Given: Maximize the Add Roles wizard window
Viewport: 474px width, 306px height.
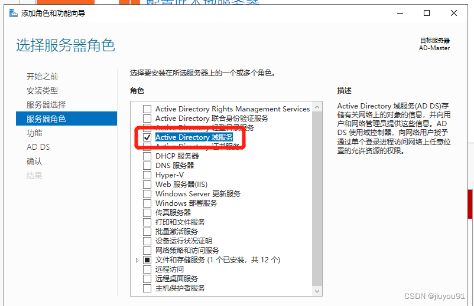Looking at the screenshot, I should [x=427, y=13].
